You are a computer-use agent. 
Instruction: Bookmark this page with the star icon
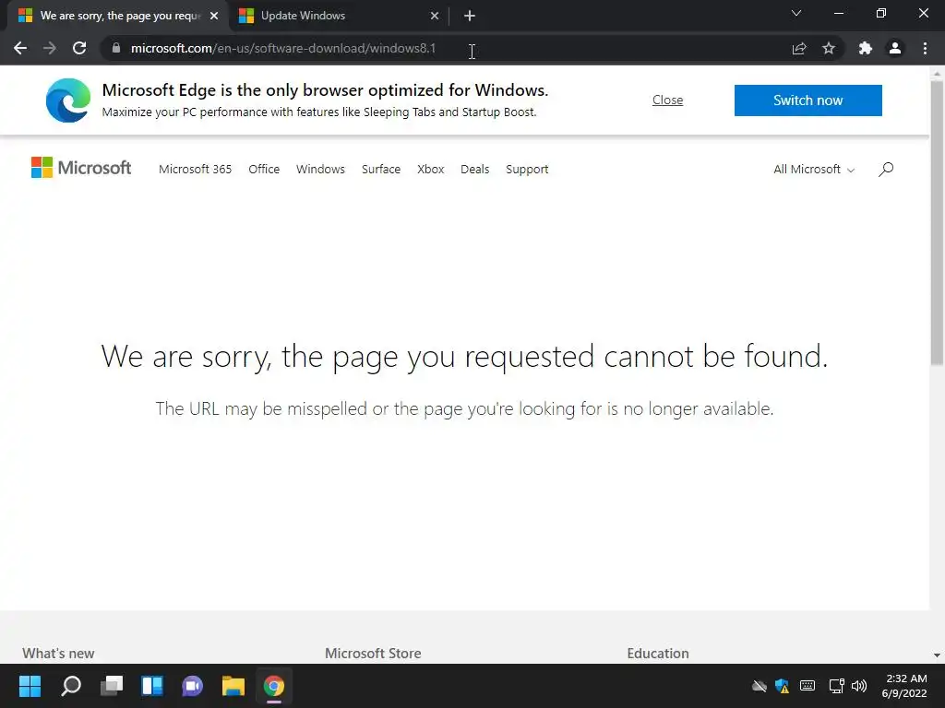(829, 48)
